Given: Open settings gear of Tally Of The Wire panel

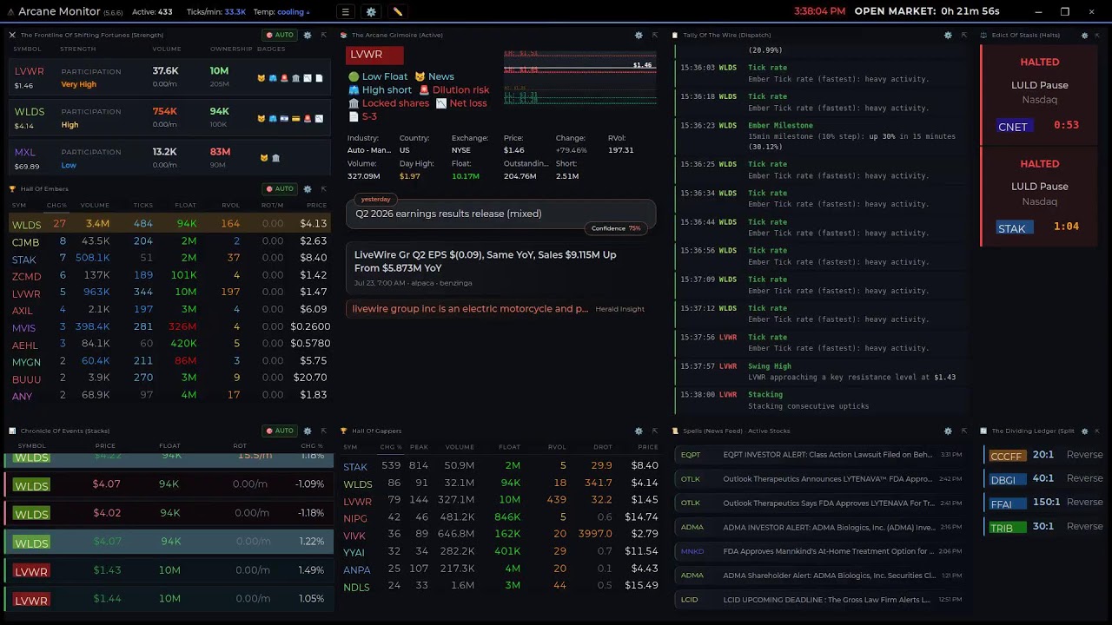Looking at the screenshot, I should click(948, 36).
